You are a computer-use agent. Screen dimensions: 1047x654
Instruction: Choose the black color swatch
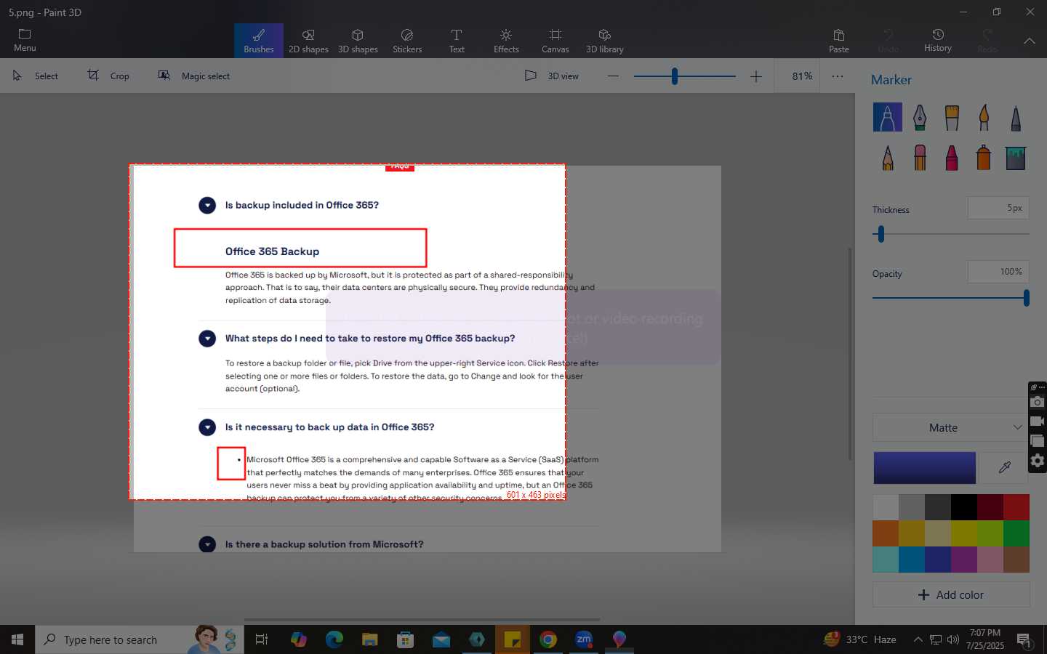pos(964,507)
